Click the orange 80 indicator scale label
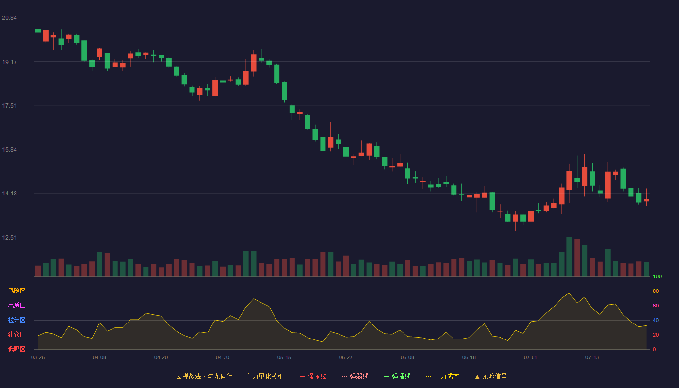Screen dimensions: 679x388 coord(656,291)
